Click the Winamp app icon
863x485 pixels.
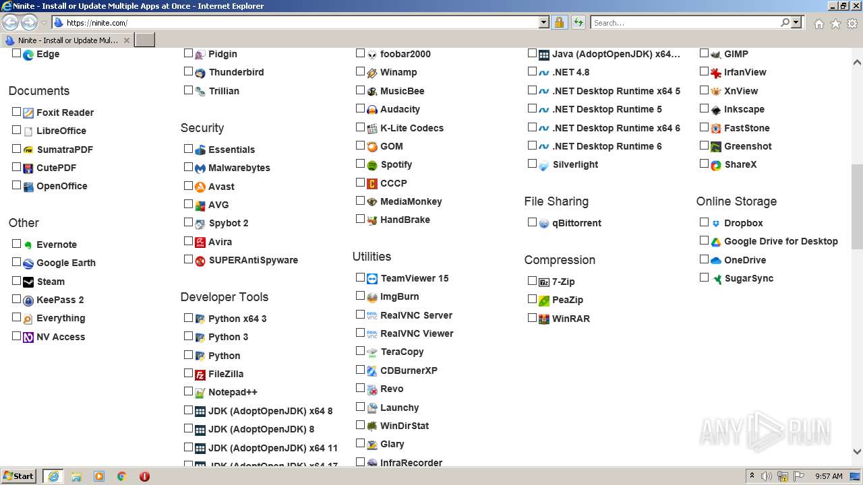pyautogui.click(x=372, y=73)
